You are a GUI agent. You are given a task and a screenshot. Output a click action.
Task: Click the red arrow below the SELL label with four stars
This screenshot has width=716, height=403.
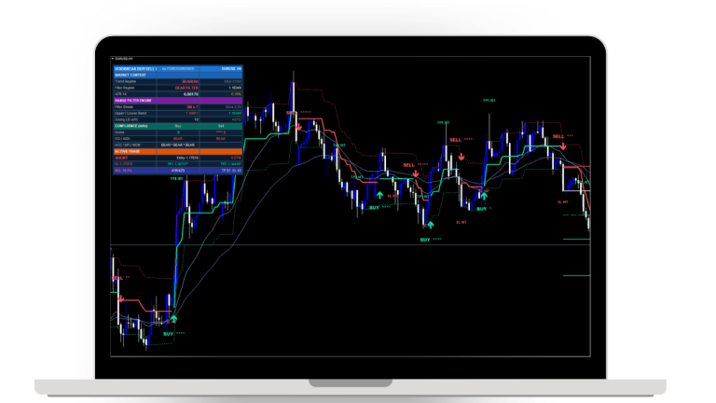coord(461,157)
